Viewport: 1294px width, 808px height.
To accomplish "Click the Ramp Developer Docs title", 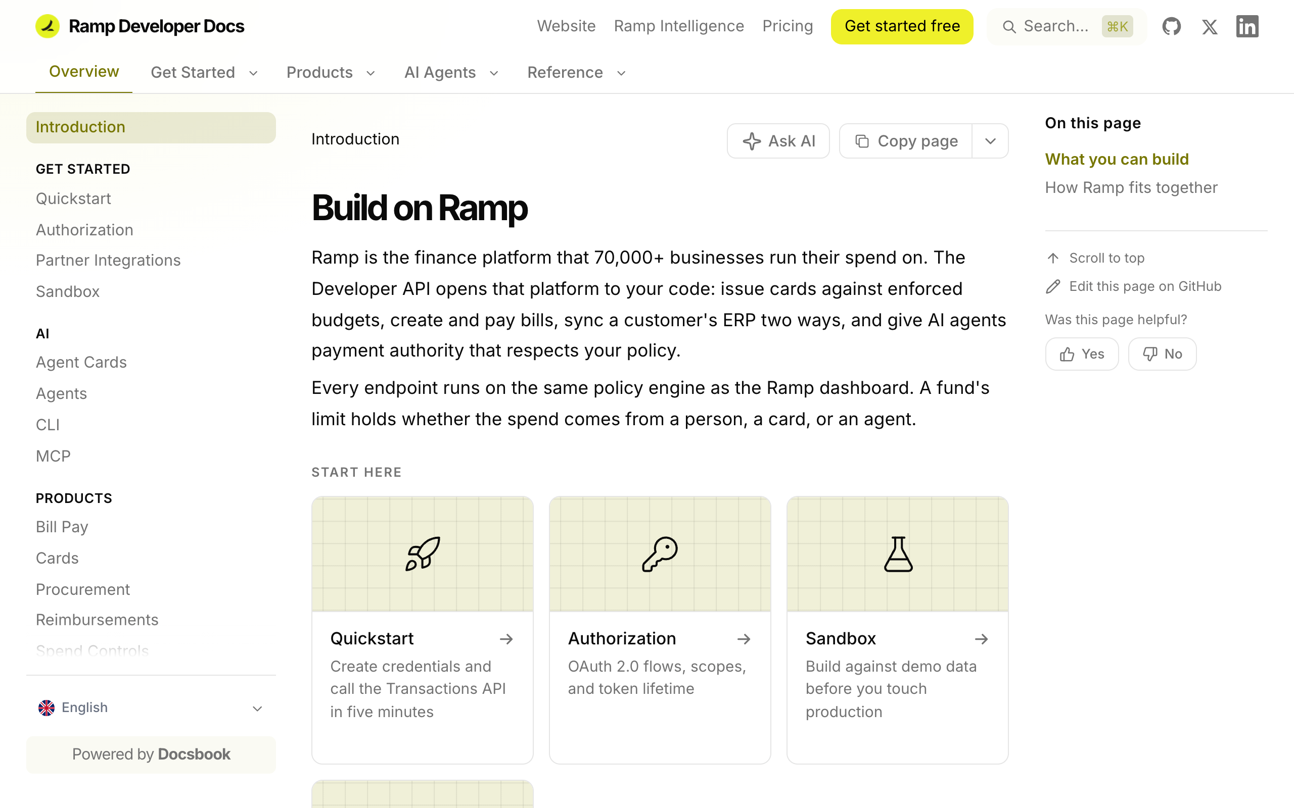I will click(x=156, y=26).
